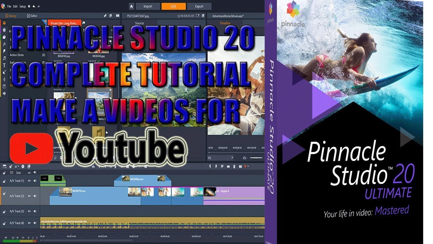This screenshot has height=244, width=433.
Task: Toggle Solo track visibility eye
Action: click(29, 173)
